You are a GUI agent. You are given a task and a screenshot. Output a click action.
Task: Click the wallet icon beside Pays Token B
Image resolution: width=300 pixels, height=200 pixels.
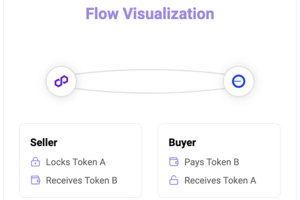[x=174, y=161]
